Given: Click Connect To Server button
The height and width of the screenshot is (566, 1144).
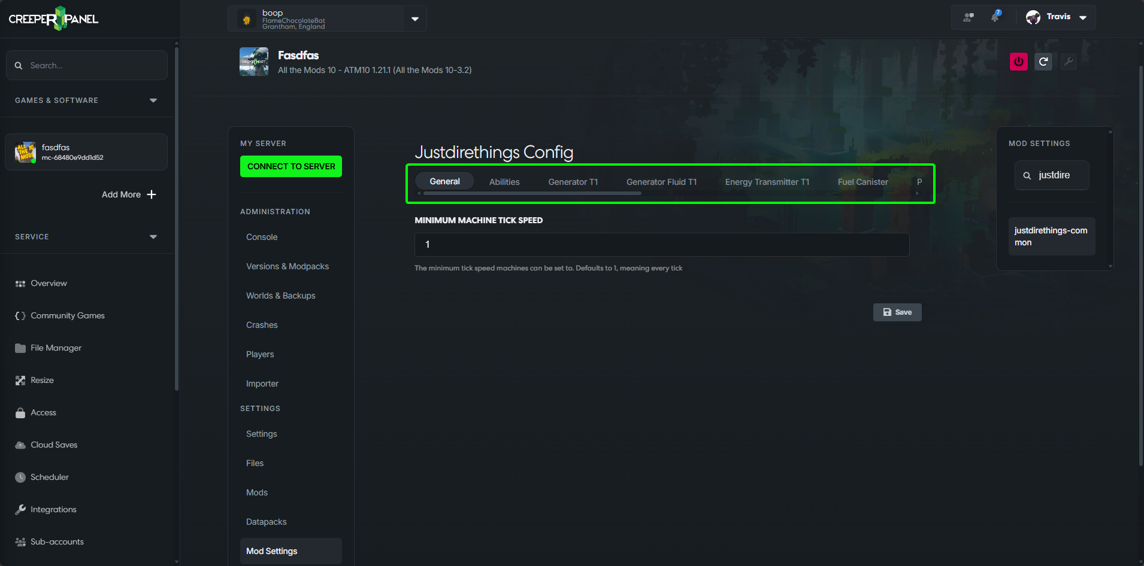Looking at the screenshot, I should 291,166.
